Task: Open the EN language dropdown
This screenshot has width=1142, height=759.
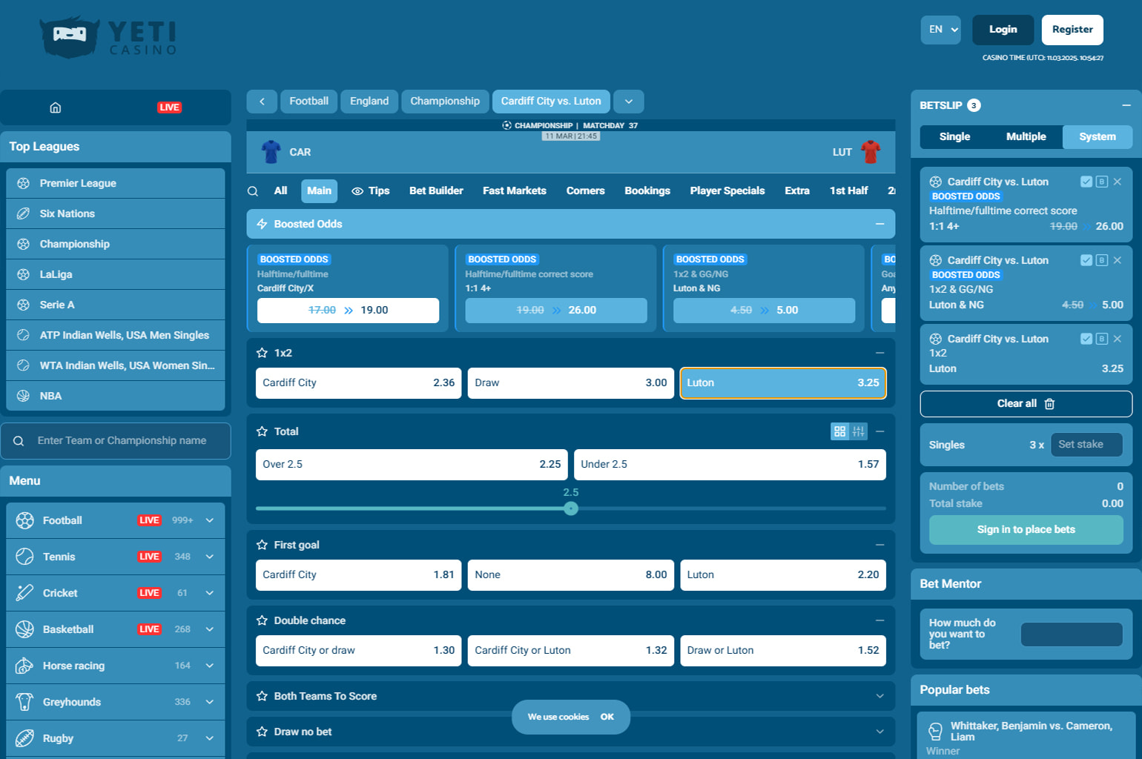Action: coord(941,30)
